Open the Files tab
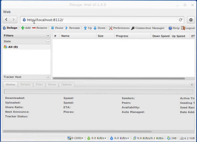 coord(39,84)
